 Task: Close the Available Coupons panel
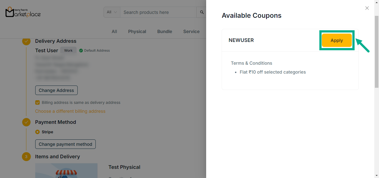(x=367, y=8)
